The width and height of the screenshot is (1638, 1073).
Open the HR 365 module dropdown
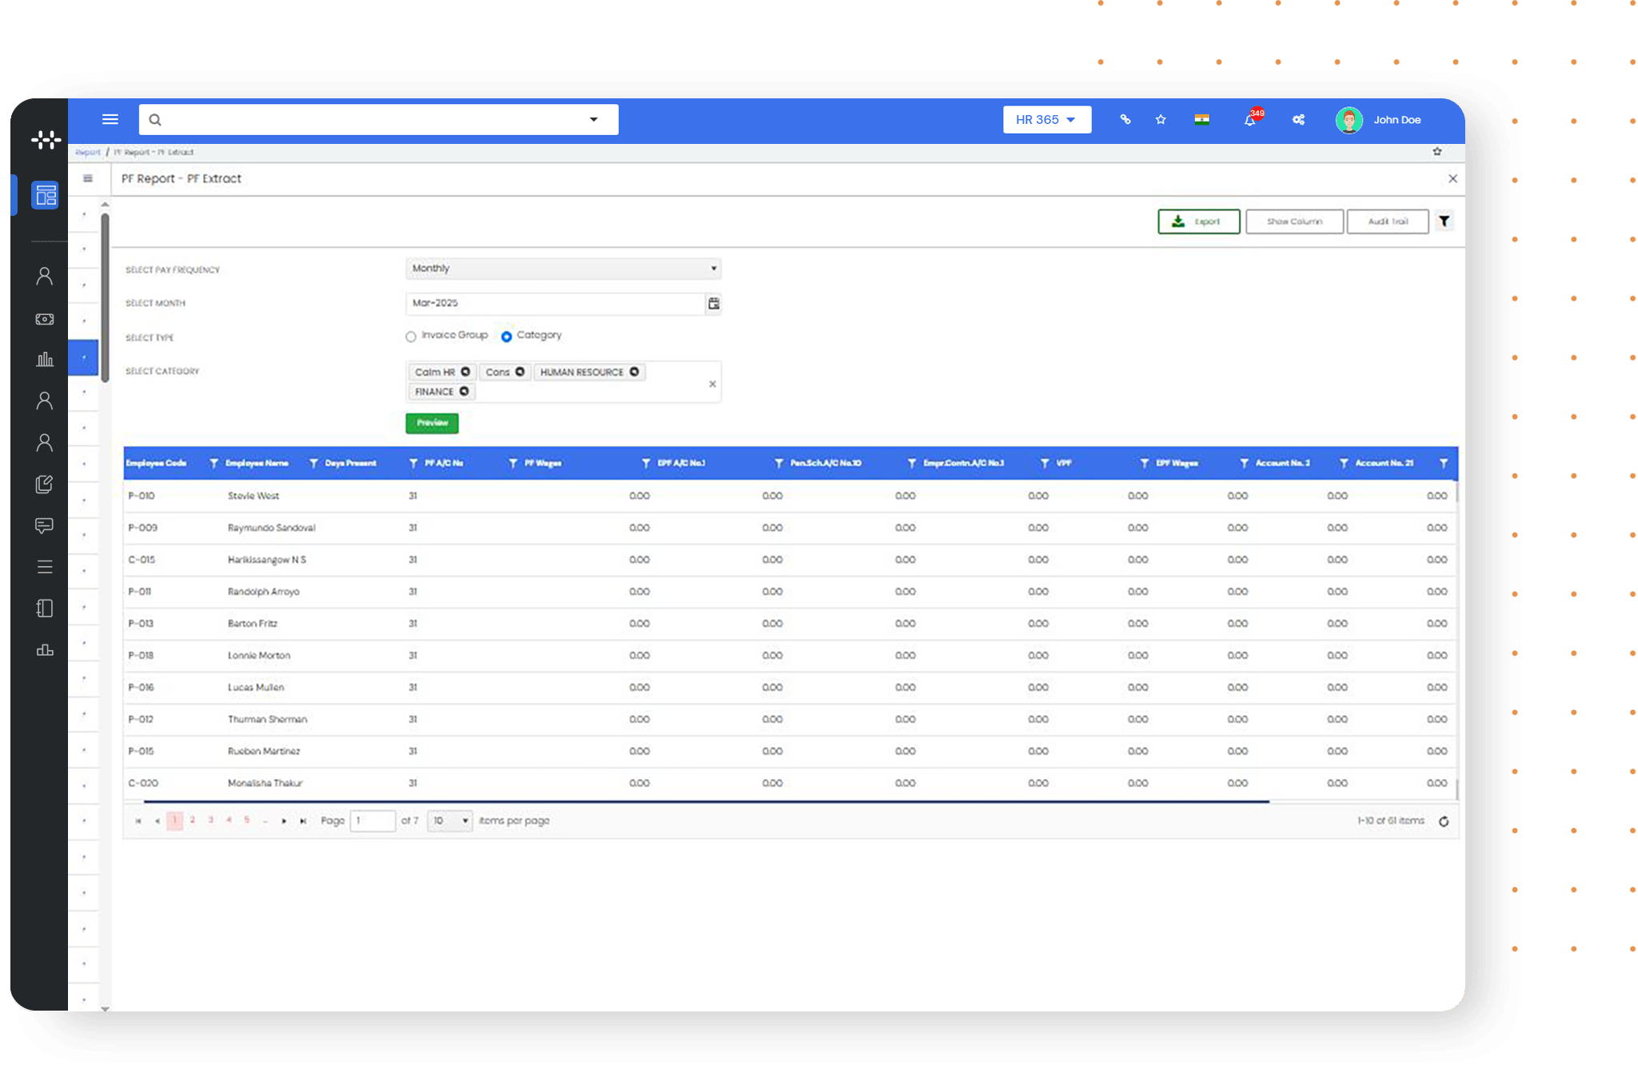[1047, 119]
